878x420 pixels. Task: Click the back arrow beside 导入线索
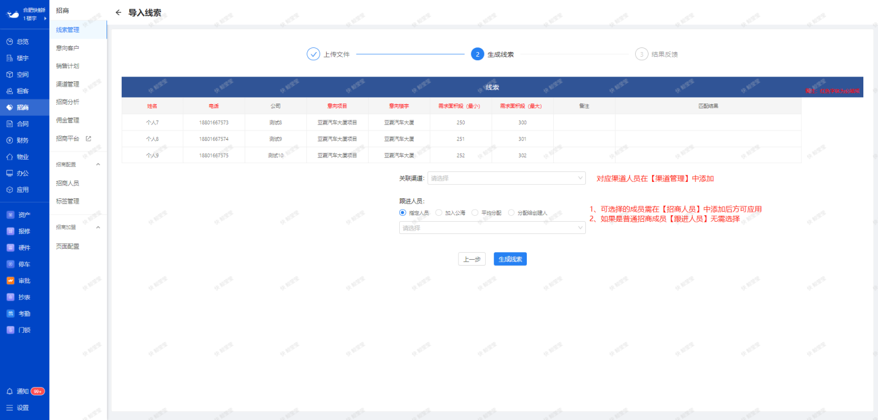tap(119, 12)
